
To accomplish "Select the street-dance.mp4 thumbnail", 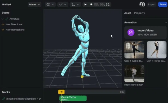I will (x=134, y=74).
